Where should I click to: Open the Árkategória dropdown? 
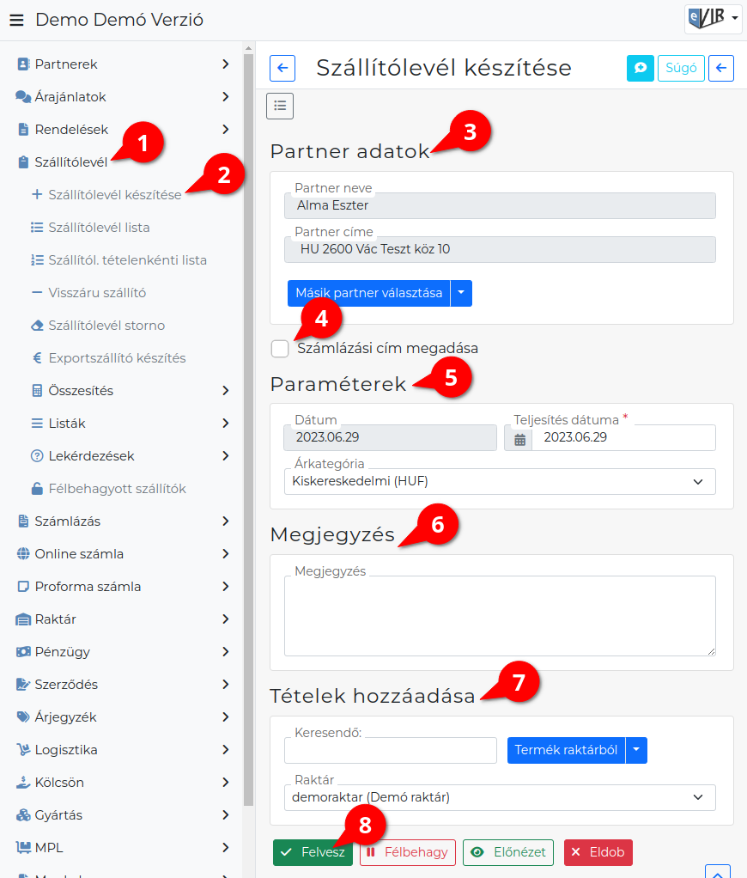[500, 482]
